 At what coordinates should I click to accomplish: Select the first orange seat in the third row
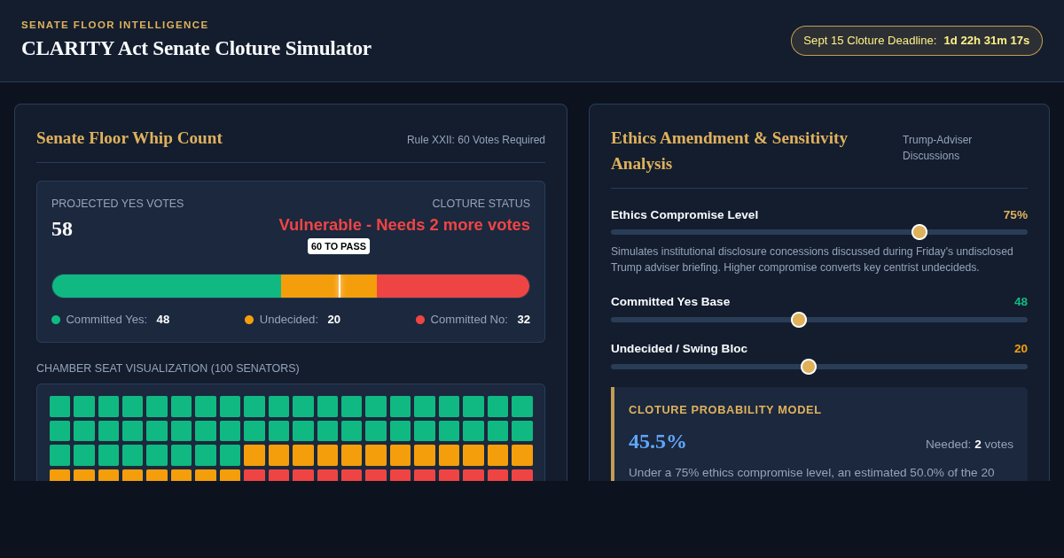(254, 455)
